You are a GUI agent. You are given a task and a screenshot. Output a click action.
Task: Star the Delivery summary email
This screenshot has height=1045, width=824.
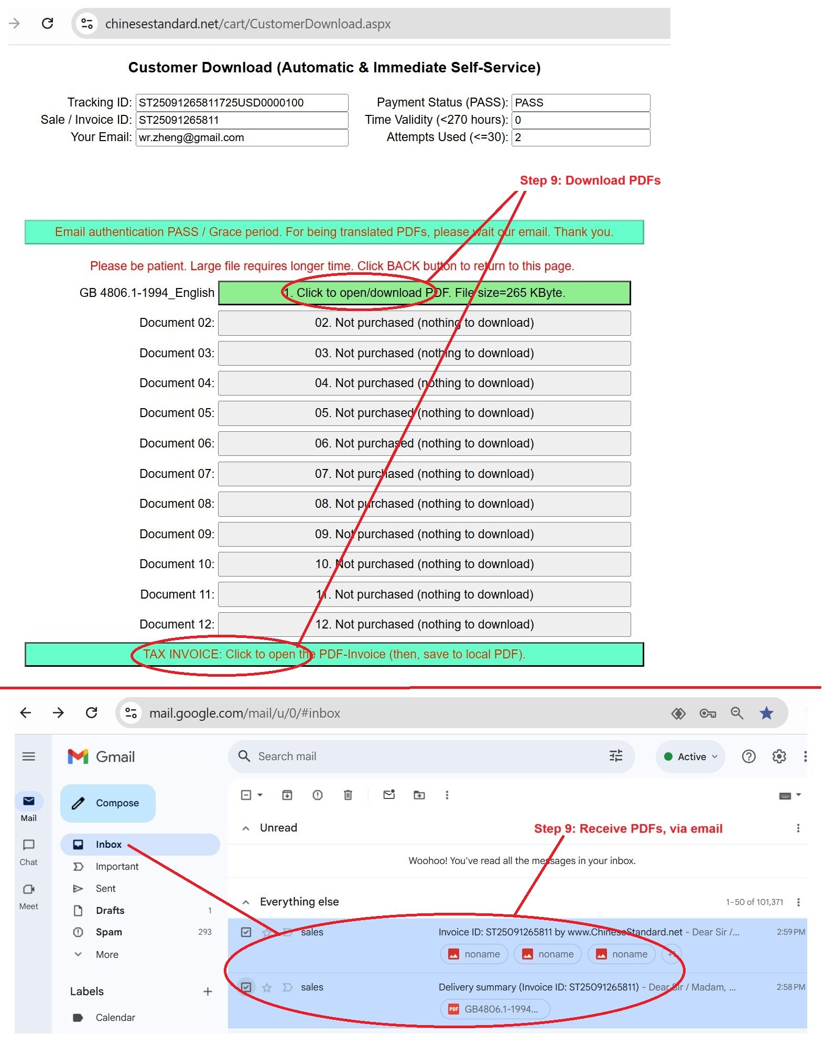click(x=267, y=988)
